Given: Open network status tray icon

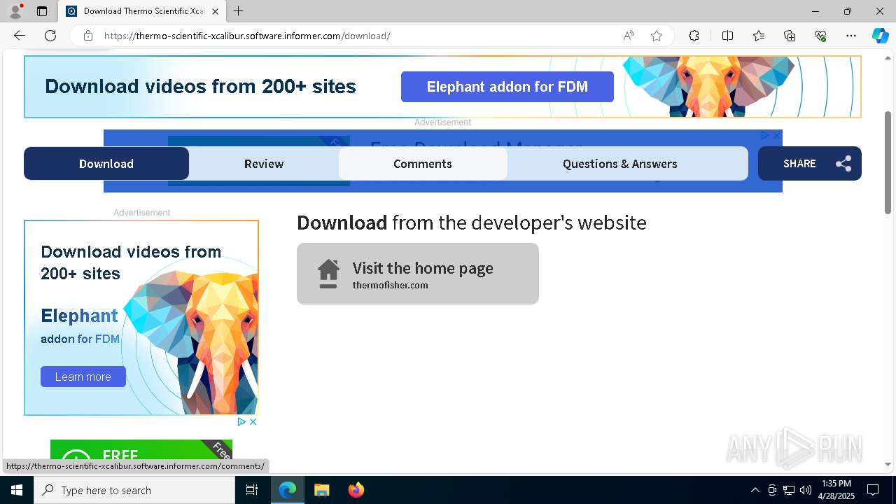Looking at the screenshot, I should tap(789, 490).
